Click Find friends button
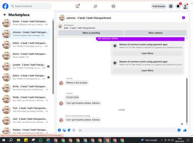 coord(159,6)
